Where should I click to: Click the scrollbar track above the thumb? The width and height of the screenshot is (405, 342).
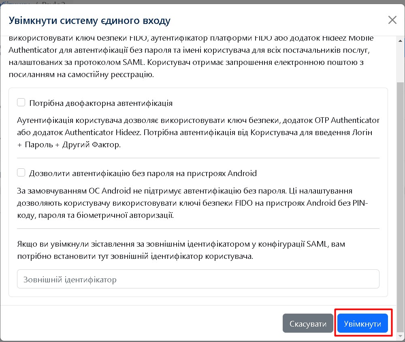[x=401, y=61]
